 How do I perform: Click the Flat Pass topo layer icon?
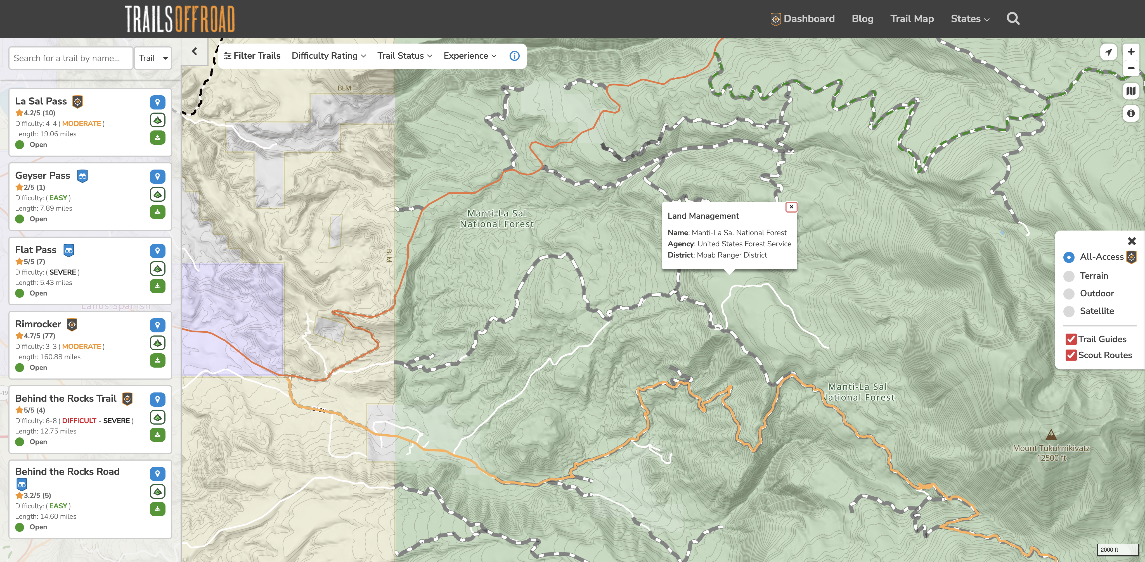tap(157, 268)
